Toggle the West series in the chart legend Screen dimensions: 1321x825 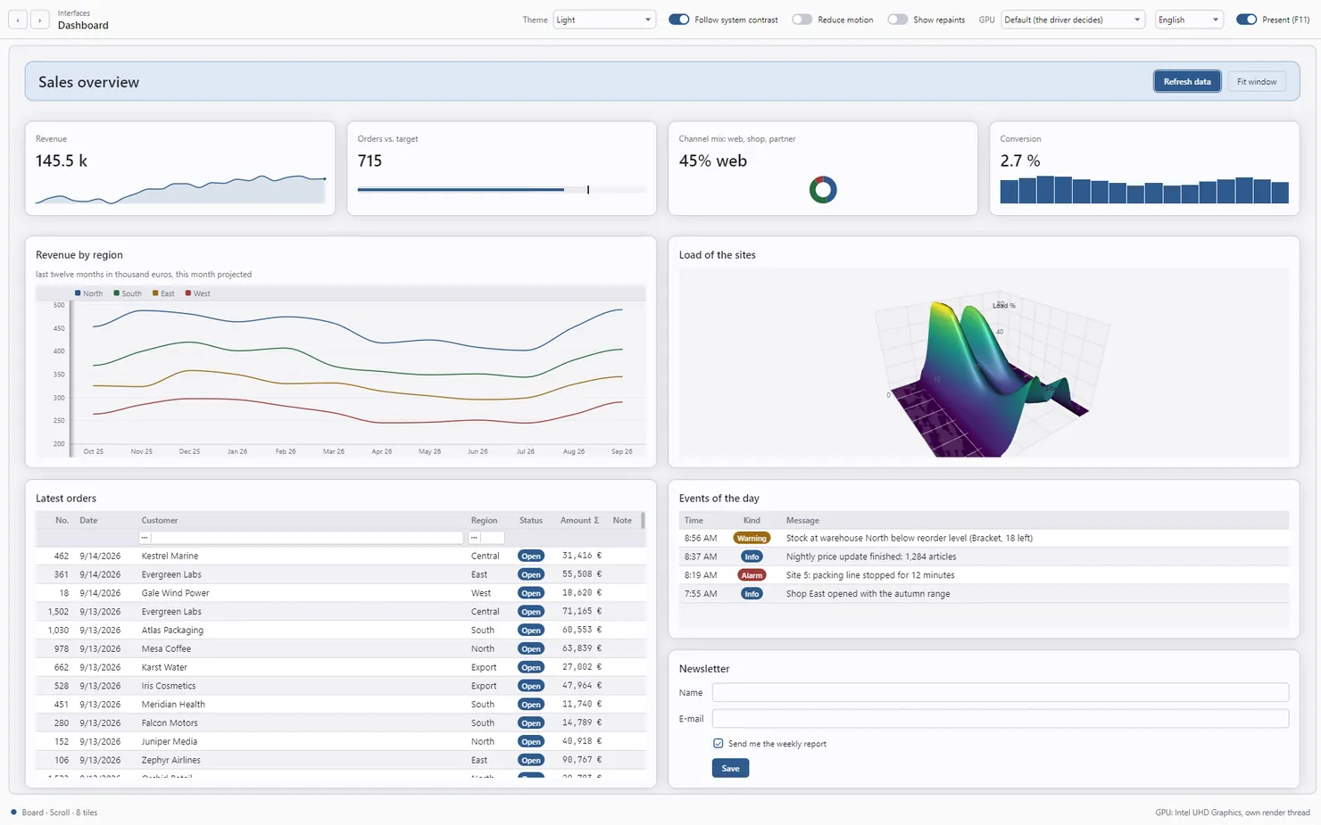(197, 293)
